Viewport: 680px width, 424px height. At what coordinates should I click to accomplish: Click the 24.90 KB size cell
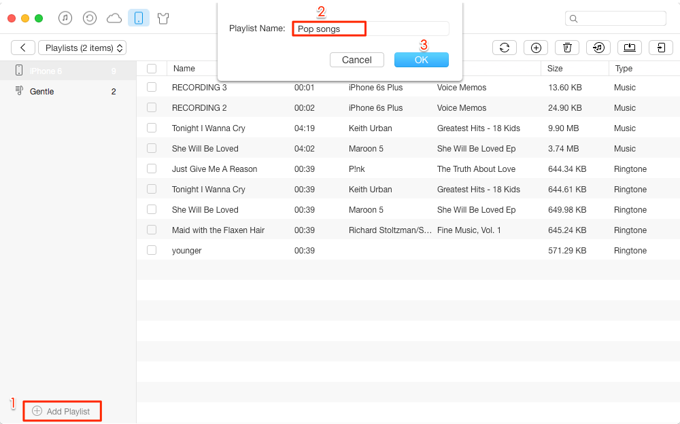564,108
